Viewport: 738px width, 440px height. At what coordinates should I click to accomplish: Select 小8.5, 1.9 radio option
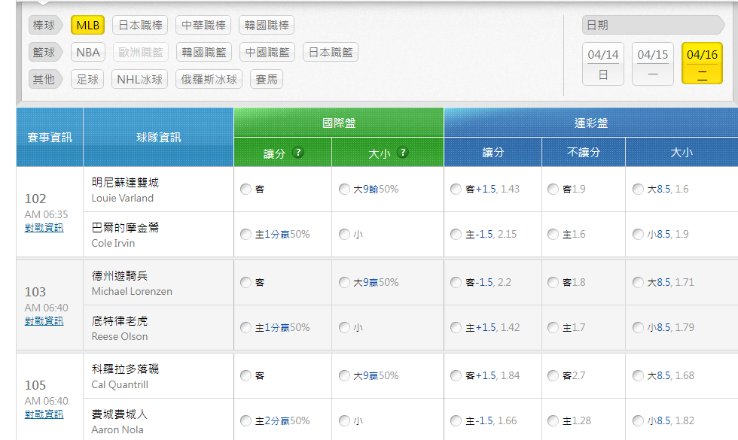coord(638,234)
